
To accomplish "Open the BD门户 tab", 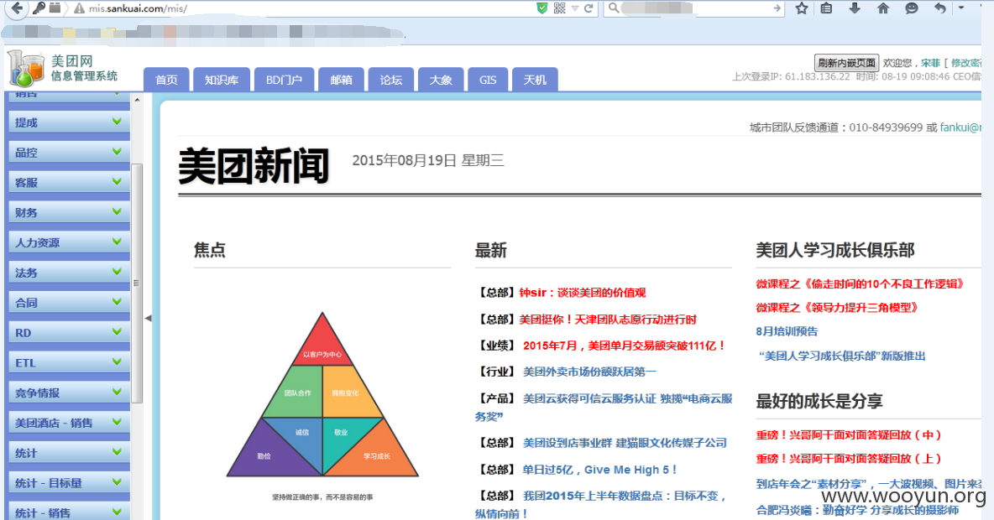I will pyautogui.click(x=284, y=80).
